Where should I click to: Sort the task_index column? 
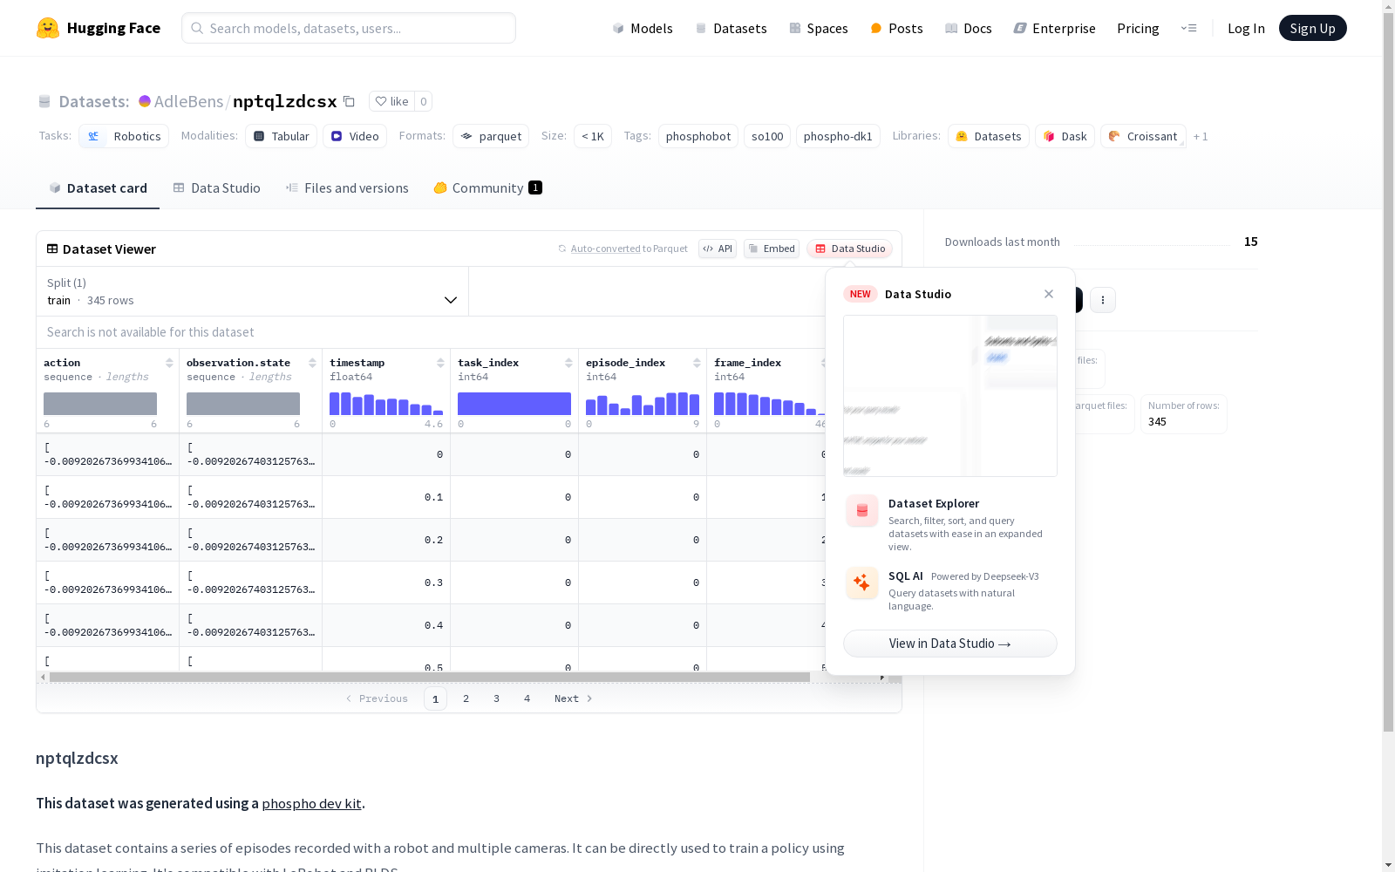pos(568,363)
